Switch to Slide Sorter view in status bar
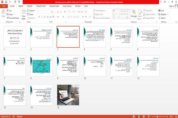The width and height of the screenshot is (178, 118). (x=139, y=117)
